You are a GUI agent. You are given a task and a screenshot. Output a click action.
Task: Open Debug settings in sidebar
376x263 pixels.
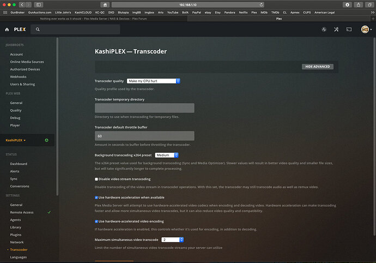pos(15,118)
